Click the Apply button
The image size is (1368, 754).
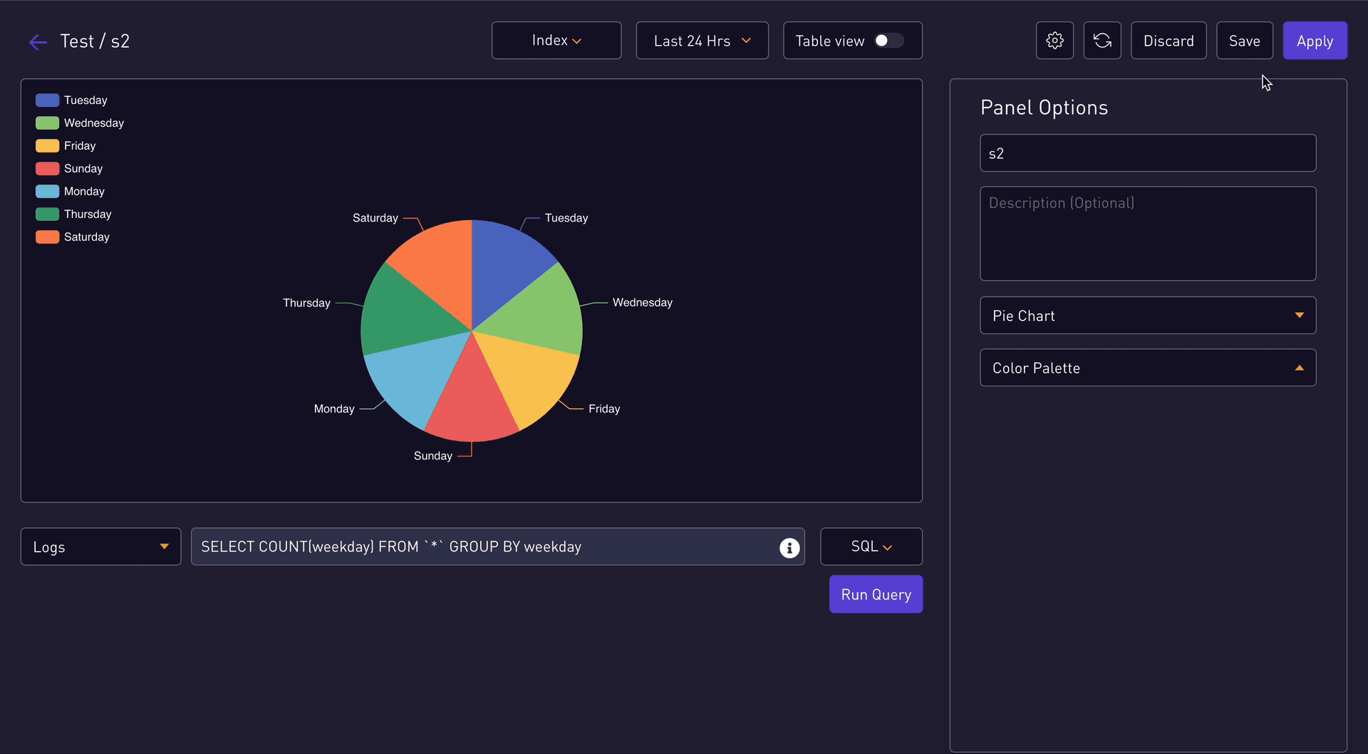(x=1315, y=41)
